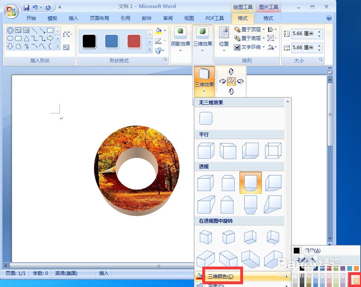The height and width of the screenshot is (287, 361).
Task: Undo the last action
Action: [x=35, y=8]
